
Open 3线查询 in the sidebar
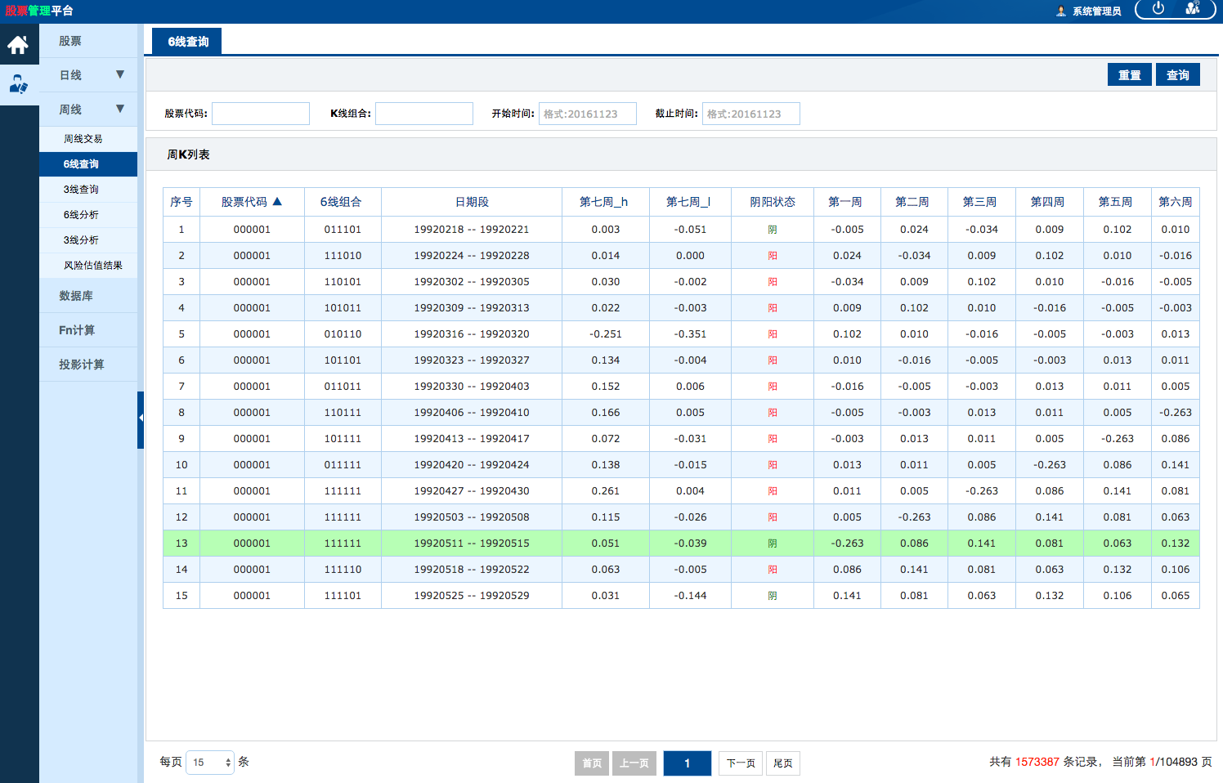tap(81, 190)
